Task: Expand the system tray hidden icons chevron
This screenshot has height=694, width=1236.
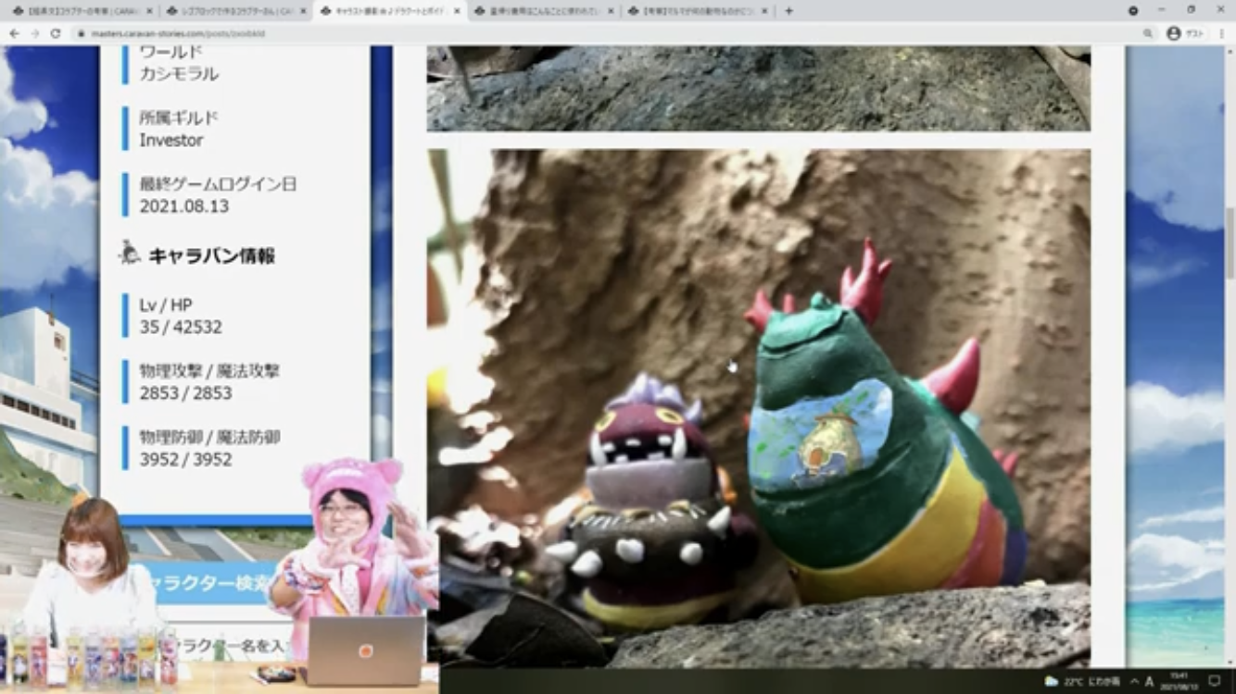Action: coord(1134,682)
